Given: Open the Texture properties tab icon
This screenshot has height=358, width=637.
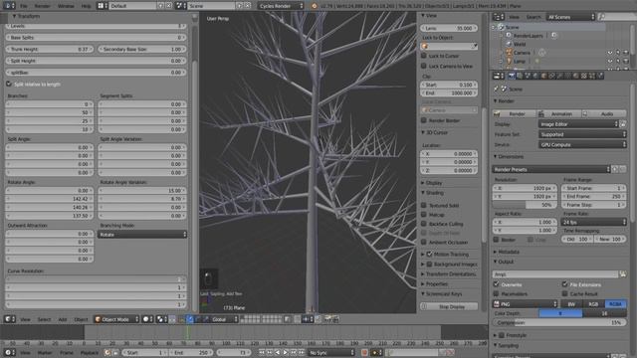Looking at the screenshot, I should click(x=584, y=76).
